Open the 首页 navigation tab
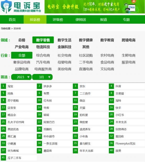145x162 pixels. [x=12, y=20]
